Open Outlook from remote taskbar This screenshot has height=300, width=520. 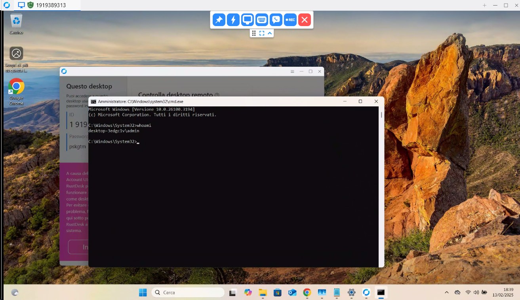292,292
